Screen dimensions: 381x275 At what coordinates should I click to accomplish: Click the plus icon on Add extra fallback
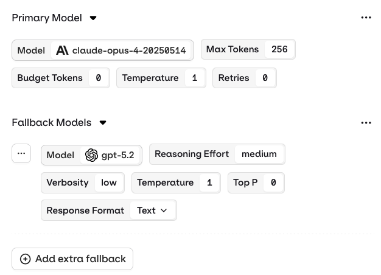(x=26, y=259)
